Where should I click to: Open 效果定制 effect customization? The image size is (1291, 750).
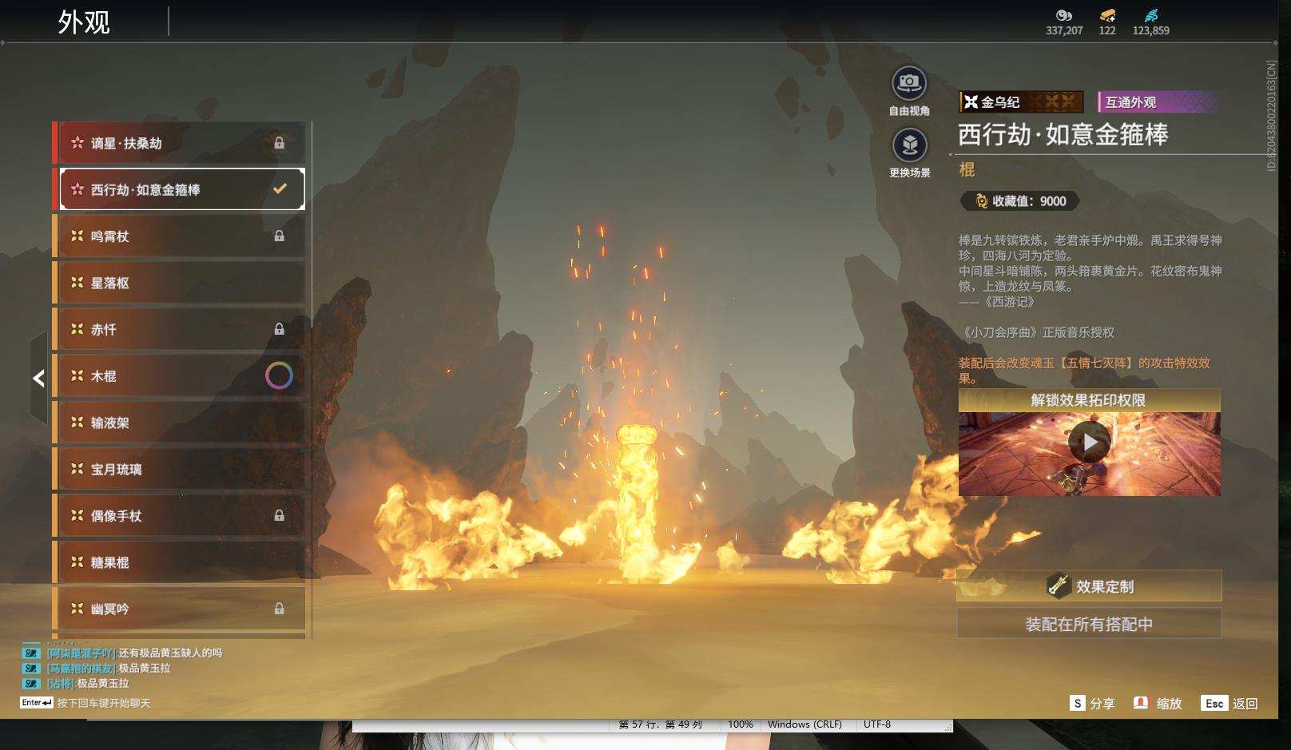click(1089, 585)
